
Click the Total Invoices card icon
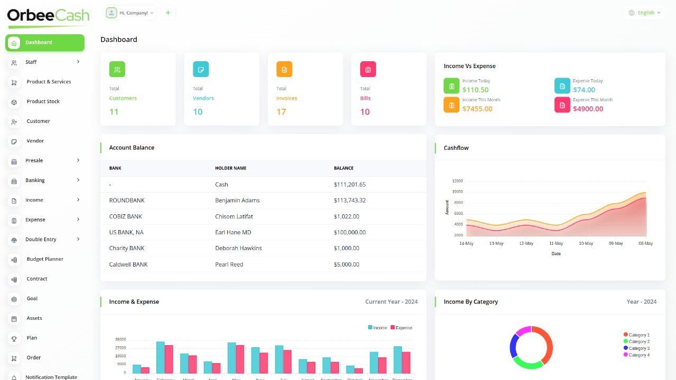(x=284, y=69)
